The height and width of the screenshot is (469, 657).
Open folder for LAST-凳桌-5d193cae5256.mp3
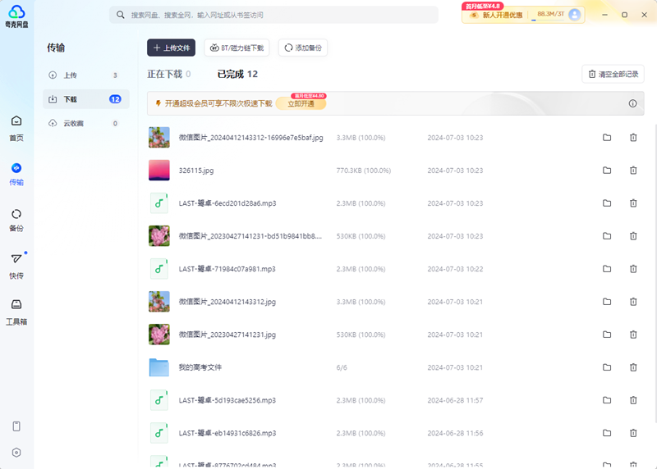(607, 400)
